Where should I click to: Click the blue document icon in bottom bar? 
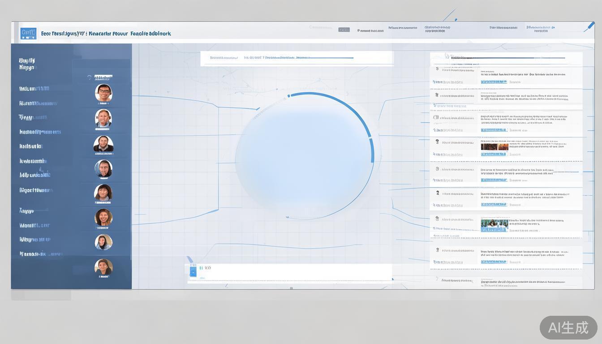tap(193, 270)
